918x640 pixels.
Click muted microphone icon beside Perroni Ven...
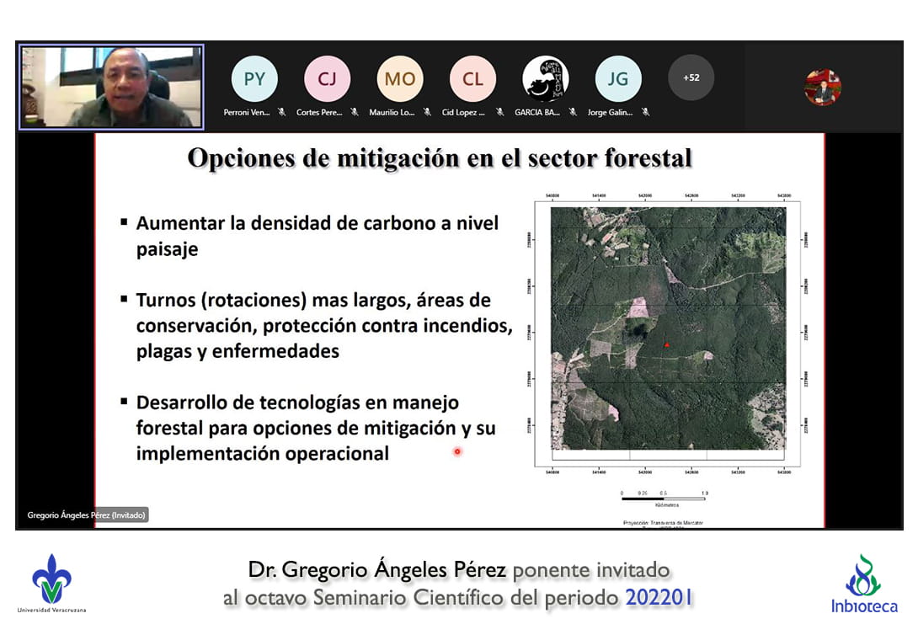(282, 112)
